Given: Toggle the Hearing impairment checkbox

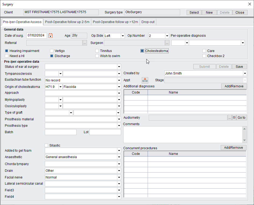Looking at the screenshot, I should pos(6,51).
